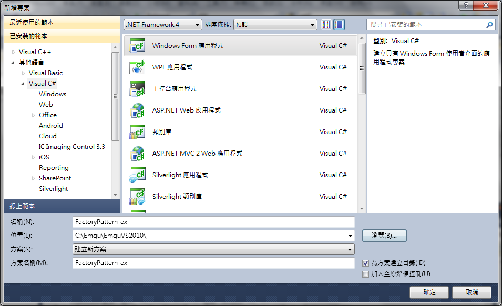
Task: Click the category tree scrollbar thumb
Action: point(115,96)
